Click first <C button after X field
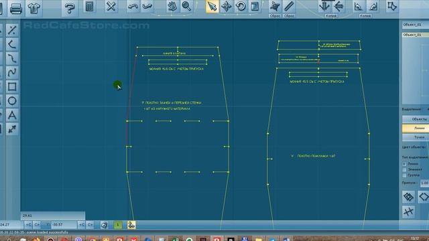This screenshot has height=241, width=429. click(28, 225)
